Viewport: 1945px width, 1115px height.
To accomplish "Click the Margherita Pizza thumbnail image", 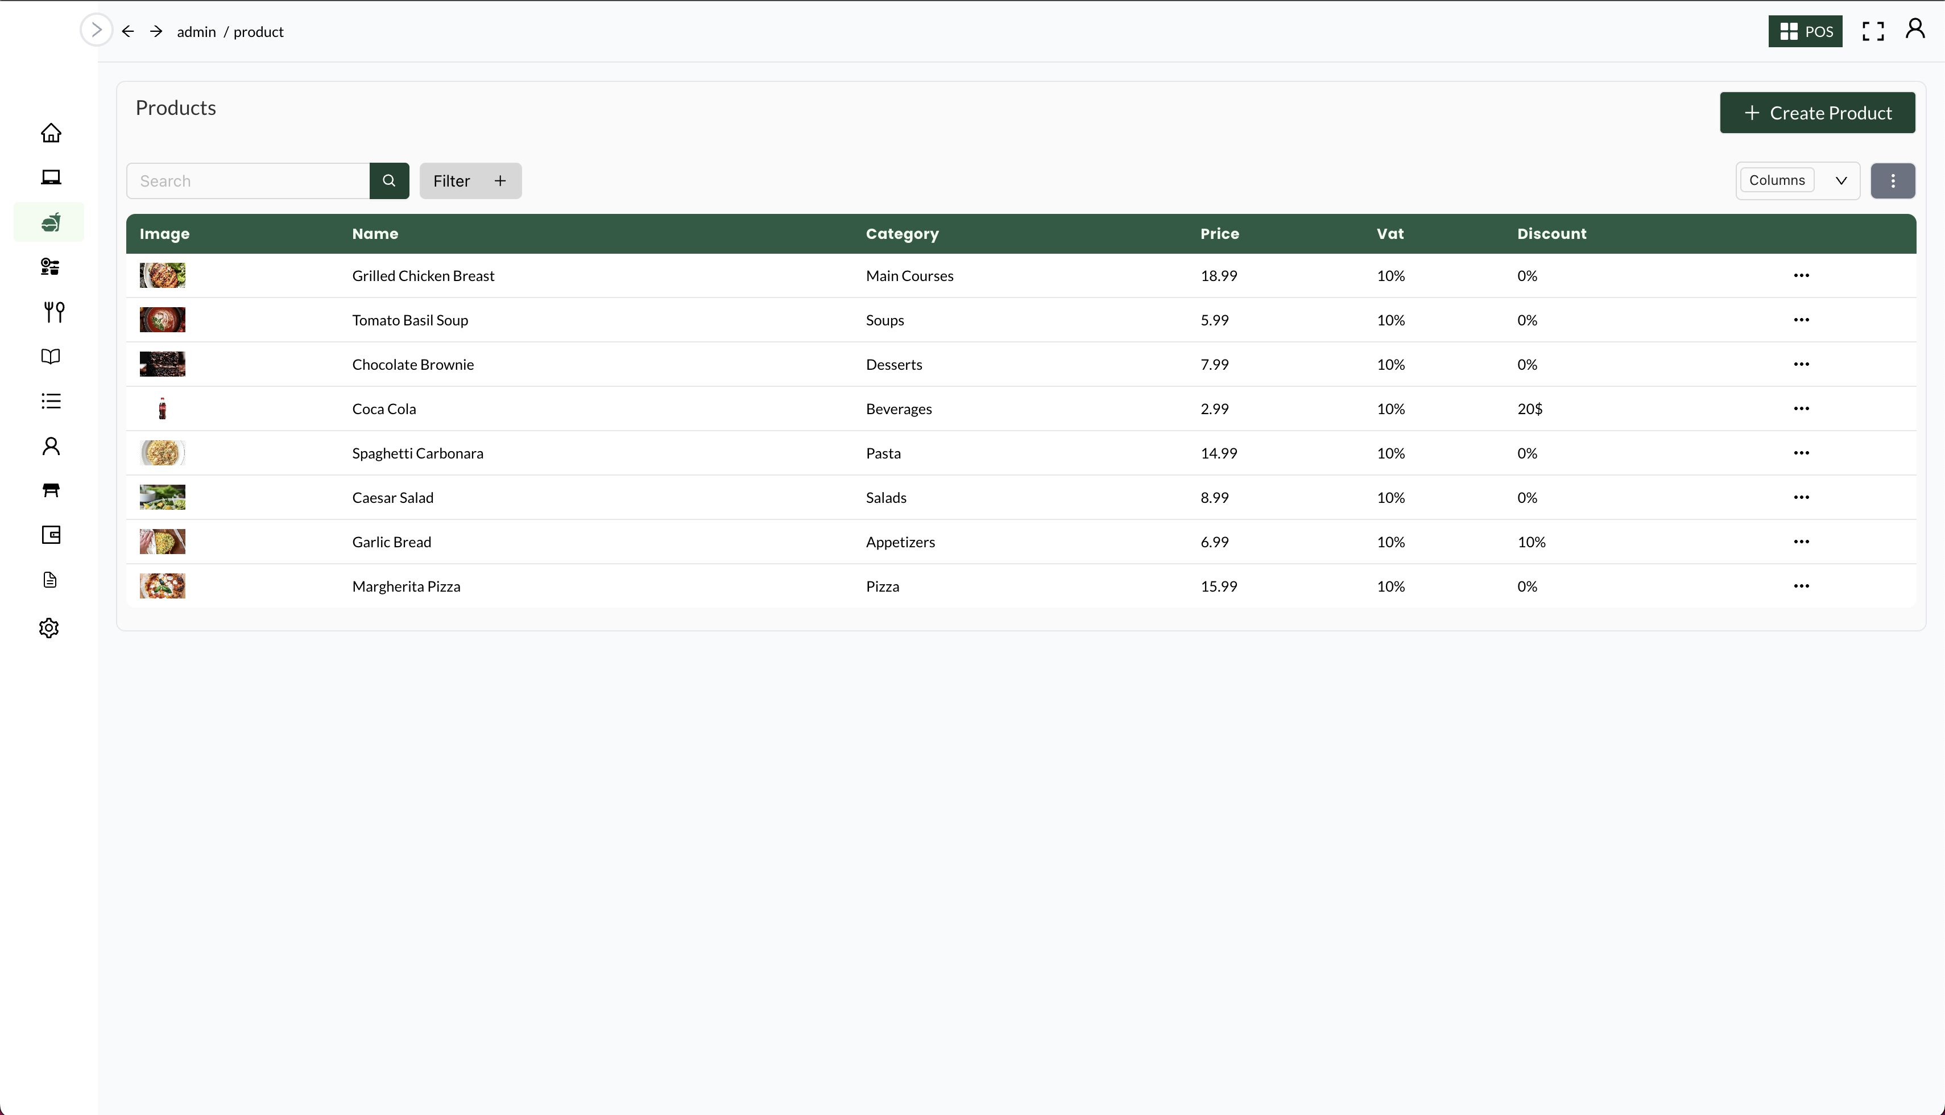I will point(162,586).
